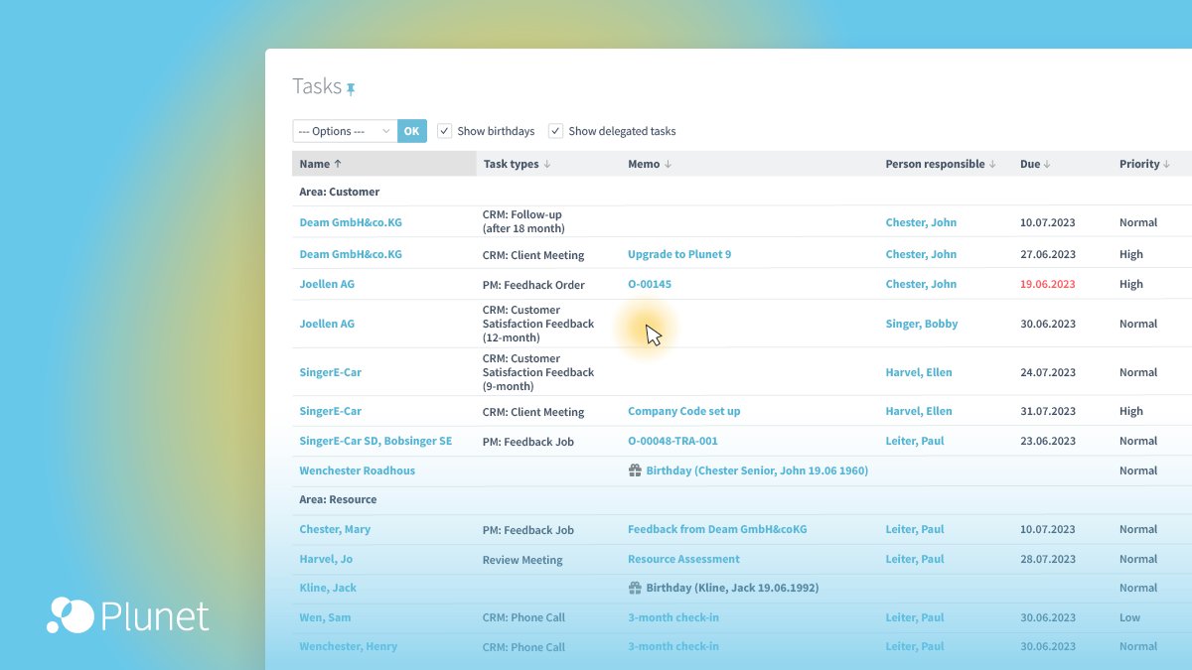
Task: Click the Name column header
Action: pos(316,164)
